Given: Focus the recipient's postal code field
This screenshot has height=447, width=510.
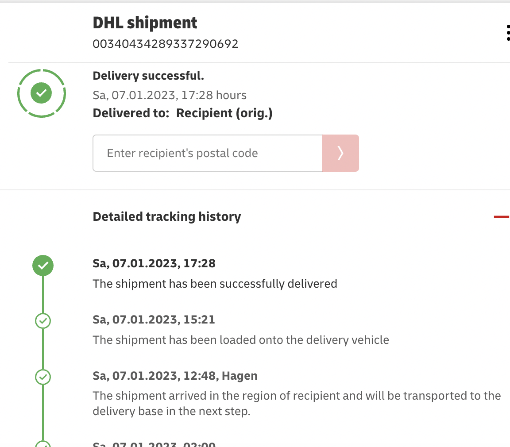Looking at the screenshot, I should [x=207, y=153].
